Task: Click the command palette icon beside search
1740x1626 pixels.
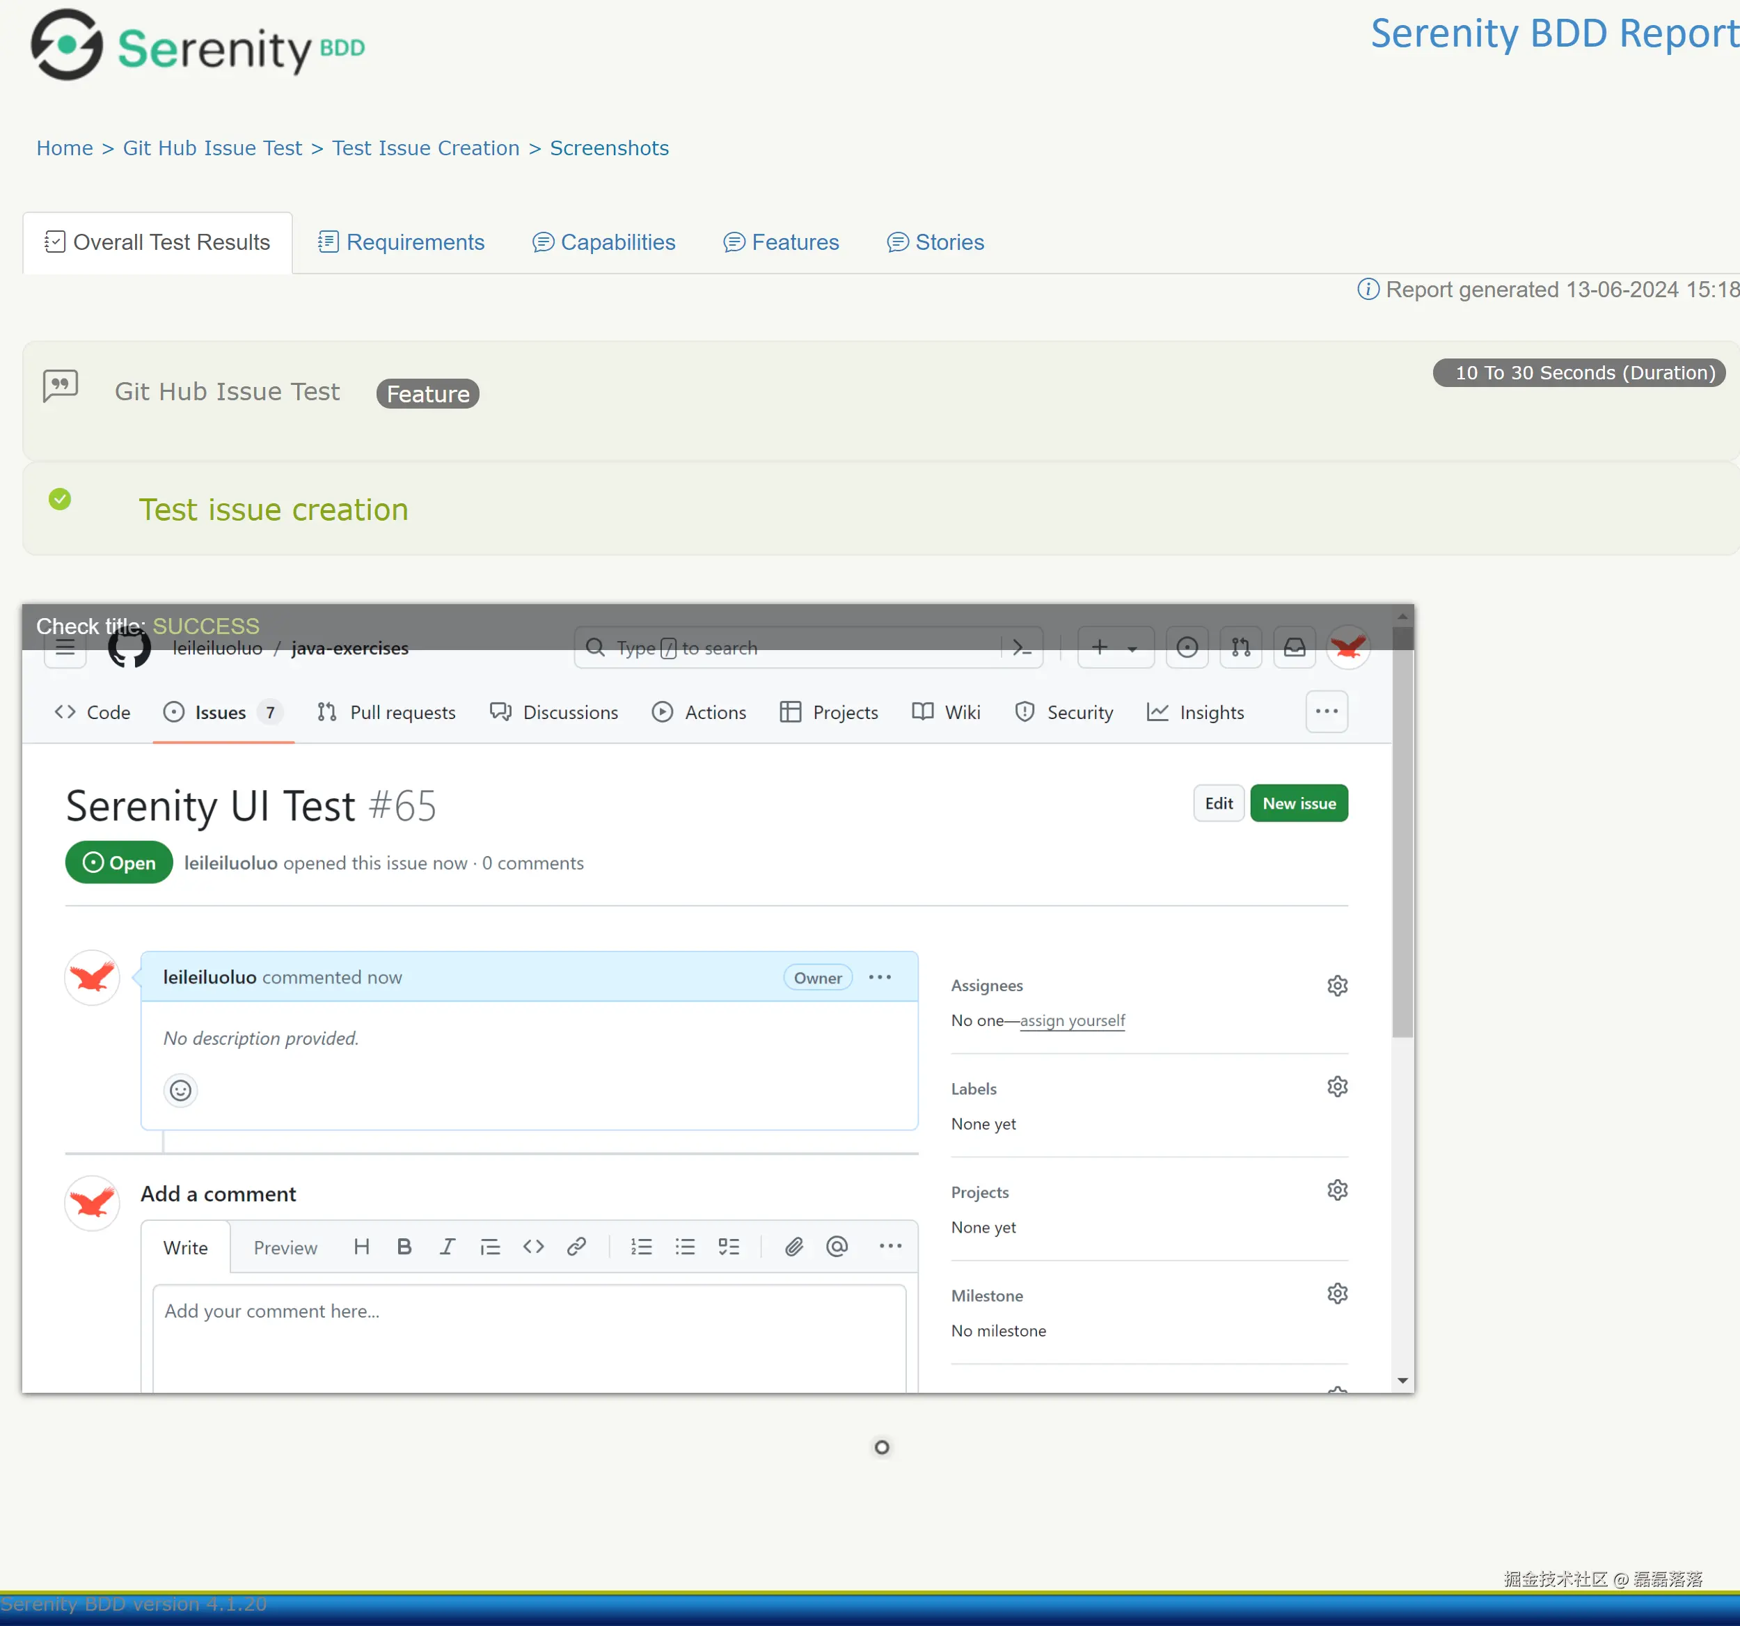Action: (1020, 647)
